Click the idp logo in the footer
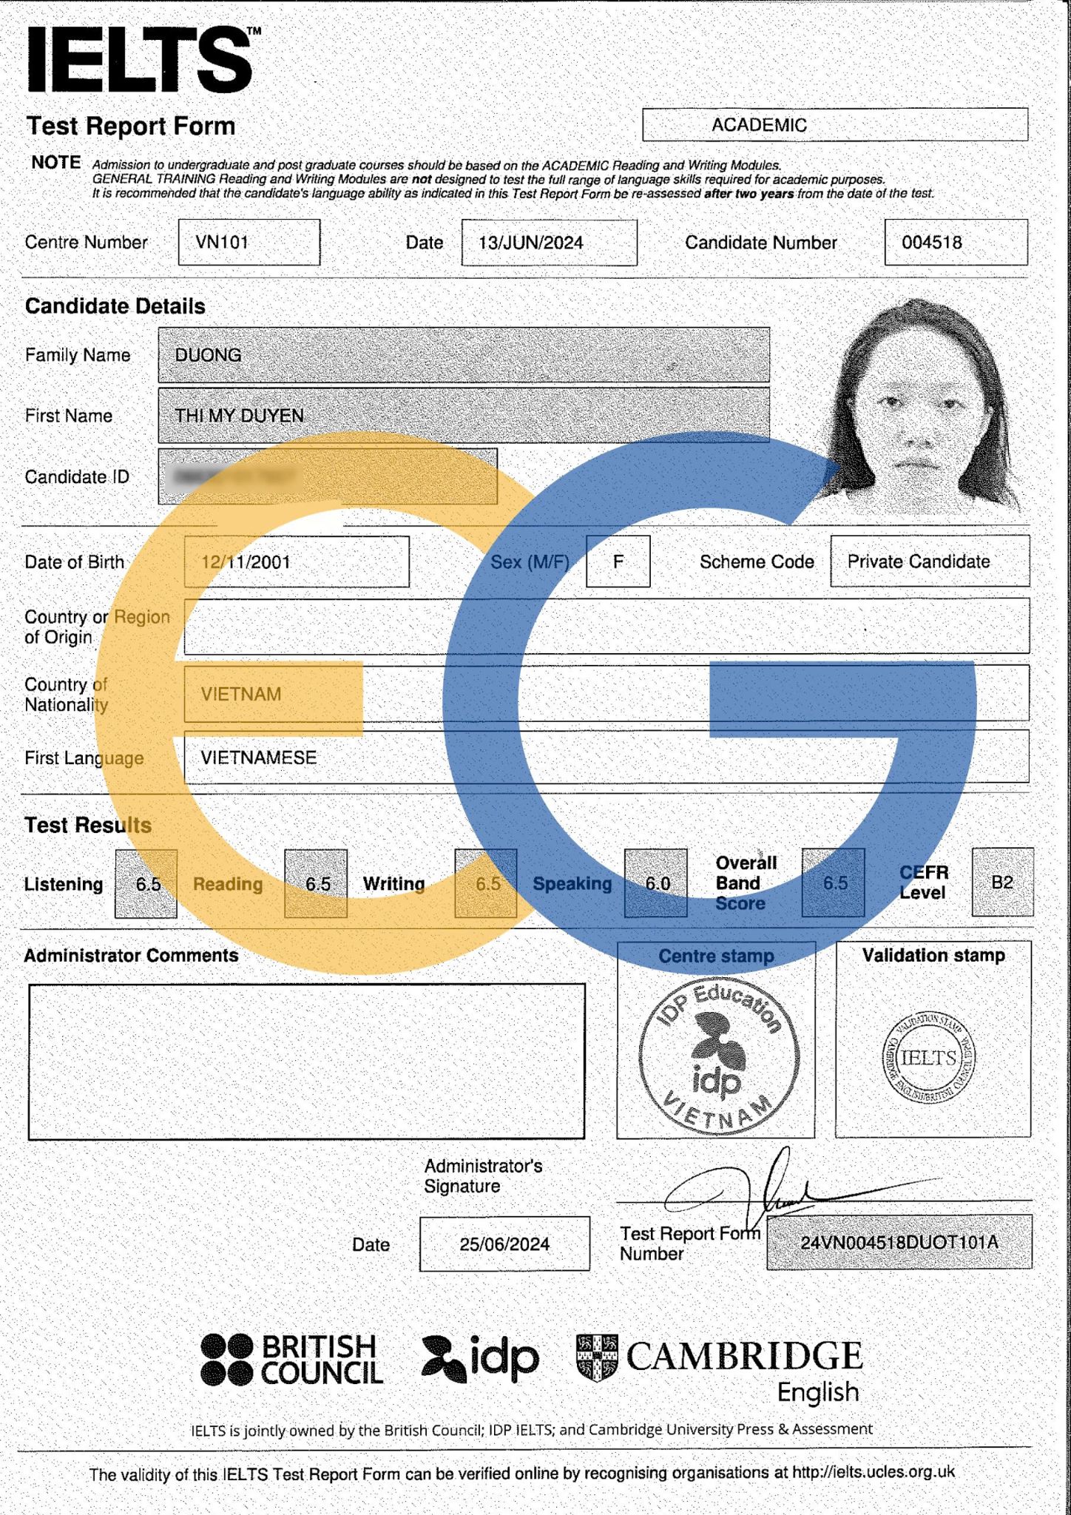The width and height of the screenshot is (1071, 1515). click(x=480, y=1358)
